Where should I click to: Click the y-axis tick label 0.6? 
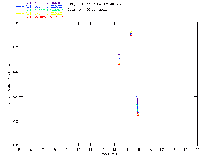(16, 72)
